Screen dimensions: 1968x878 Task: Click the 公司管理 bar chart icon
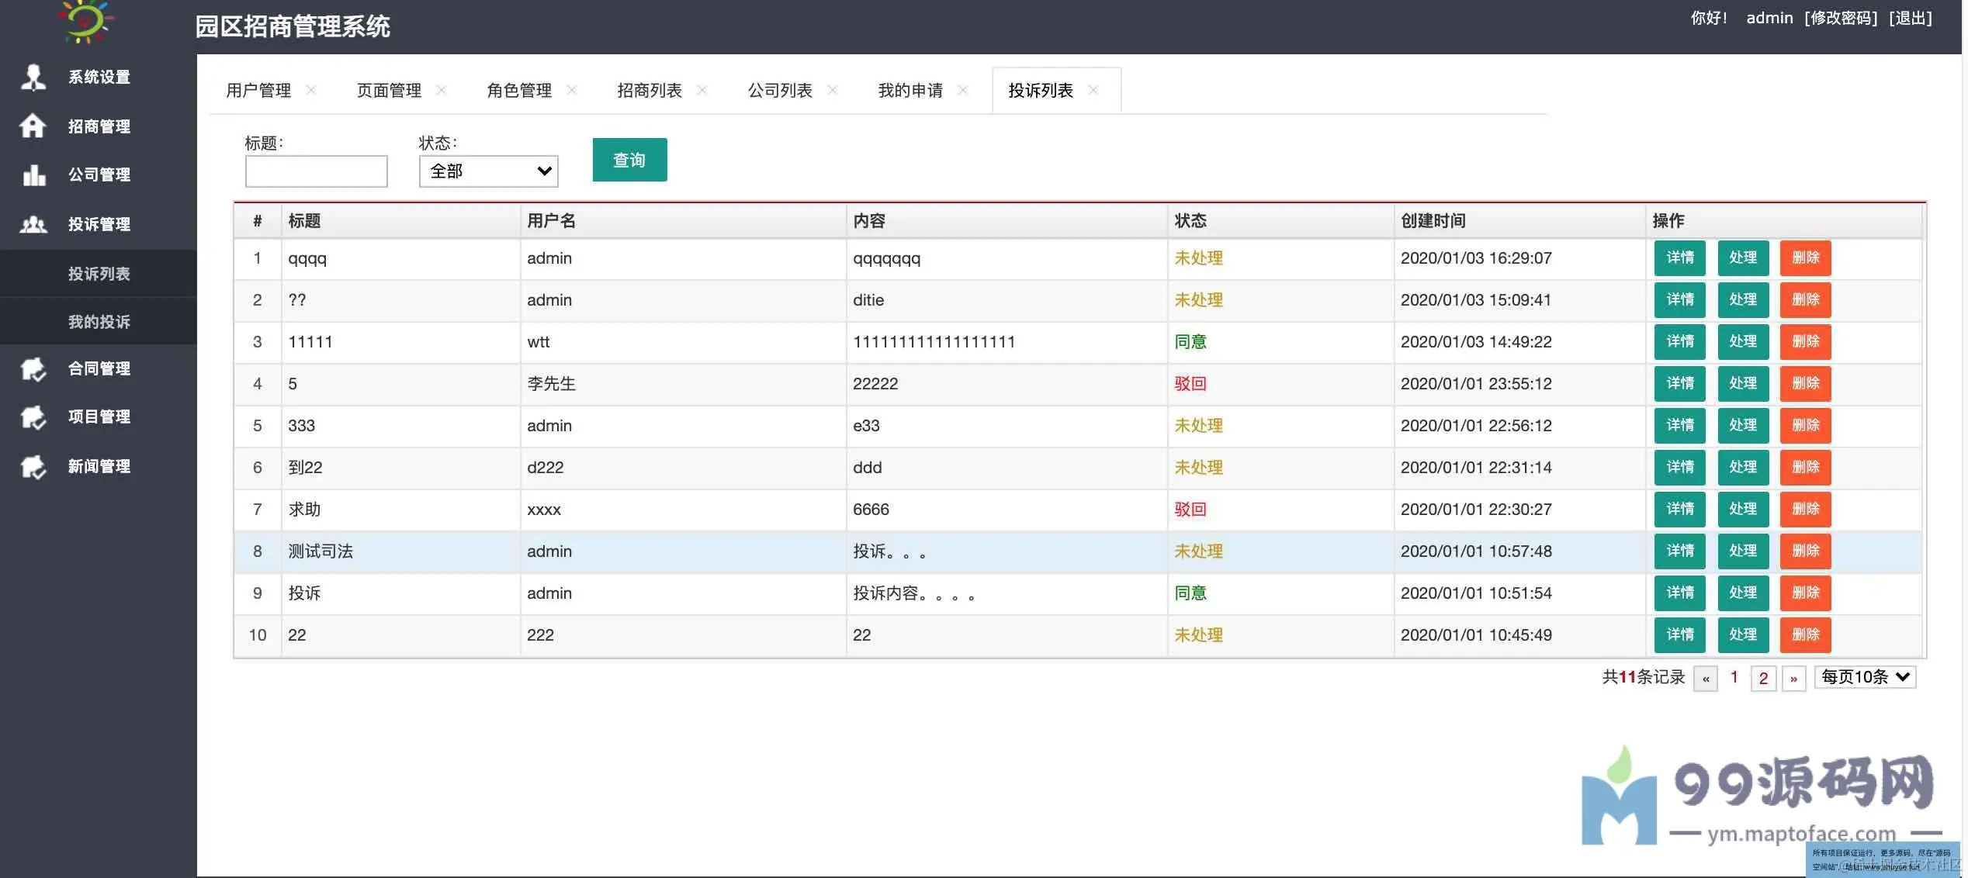pos(33,175)
